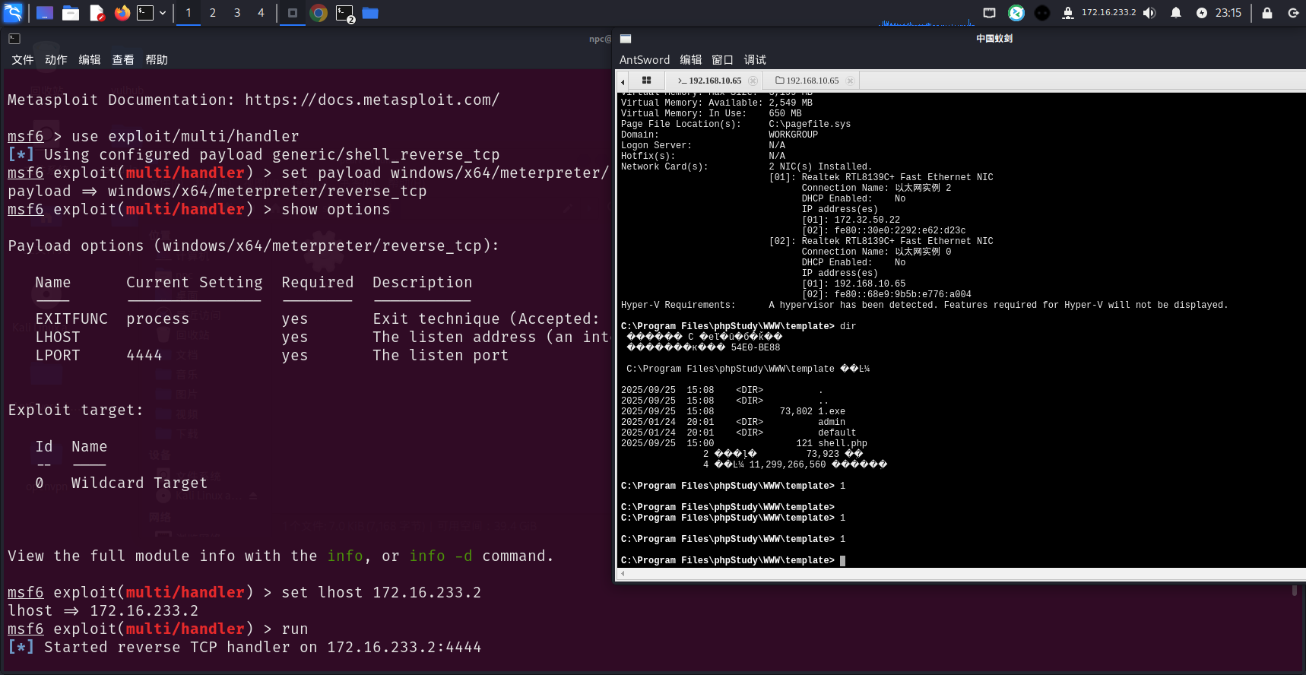Image resolution: width=1306 pixels, height=675 pixels.
Task: Click the green 'info -d' command text
Action: coord(441,556)
